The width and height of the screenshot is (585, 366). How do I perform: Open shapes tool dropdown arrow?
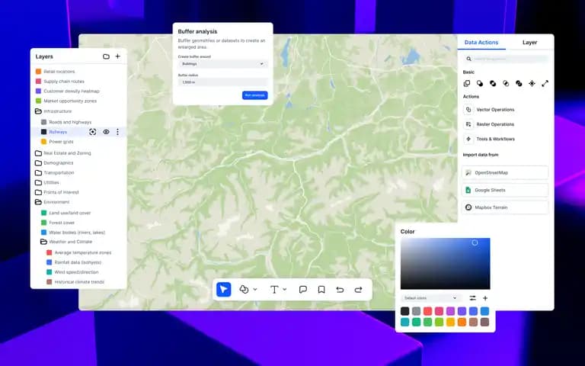255,290
